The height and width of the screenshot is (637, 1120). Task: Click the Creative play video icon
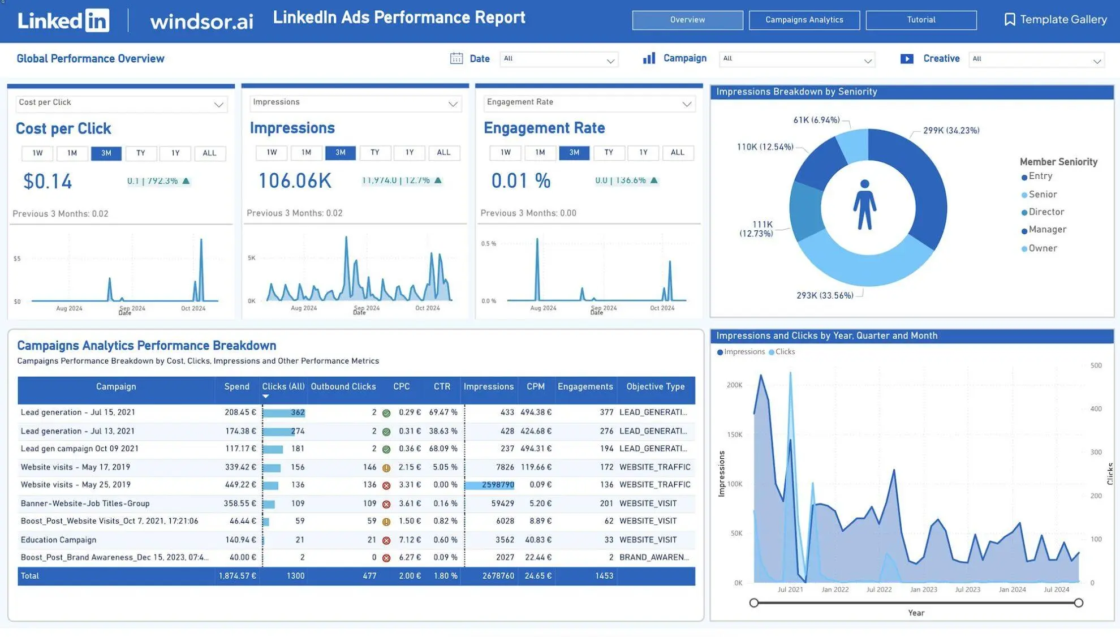[x=906, y=59]
